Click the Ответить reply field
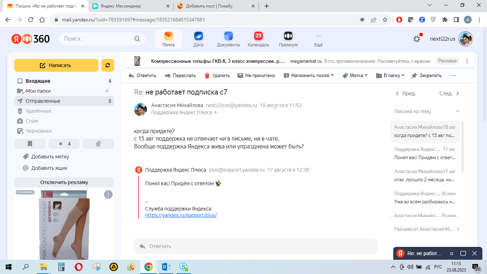487x274 pixels. click(x=255, y=246)
